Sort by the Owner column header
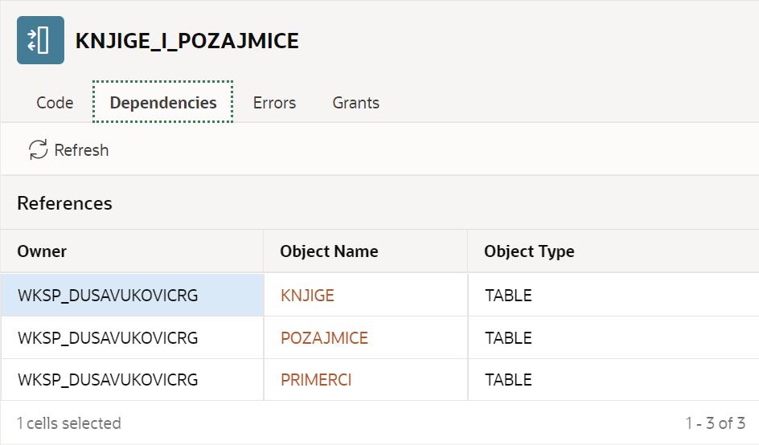 click(42, 251)
